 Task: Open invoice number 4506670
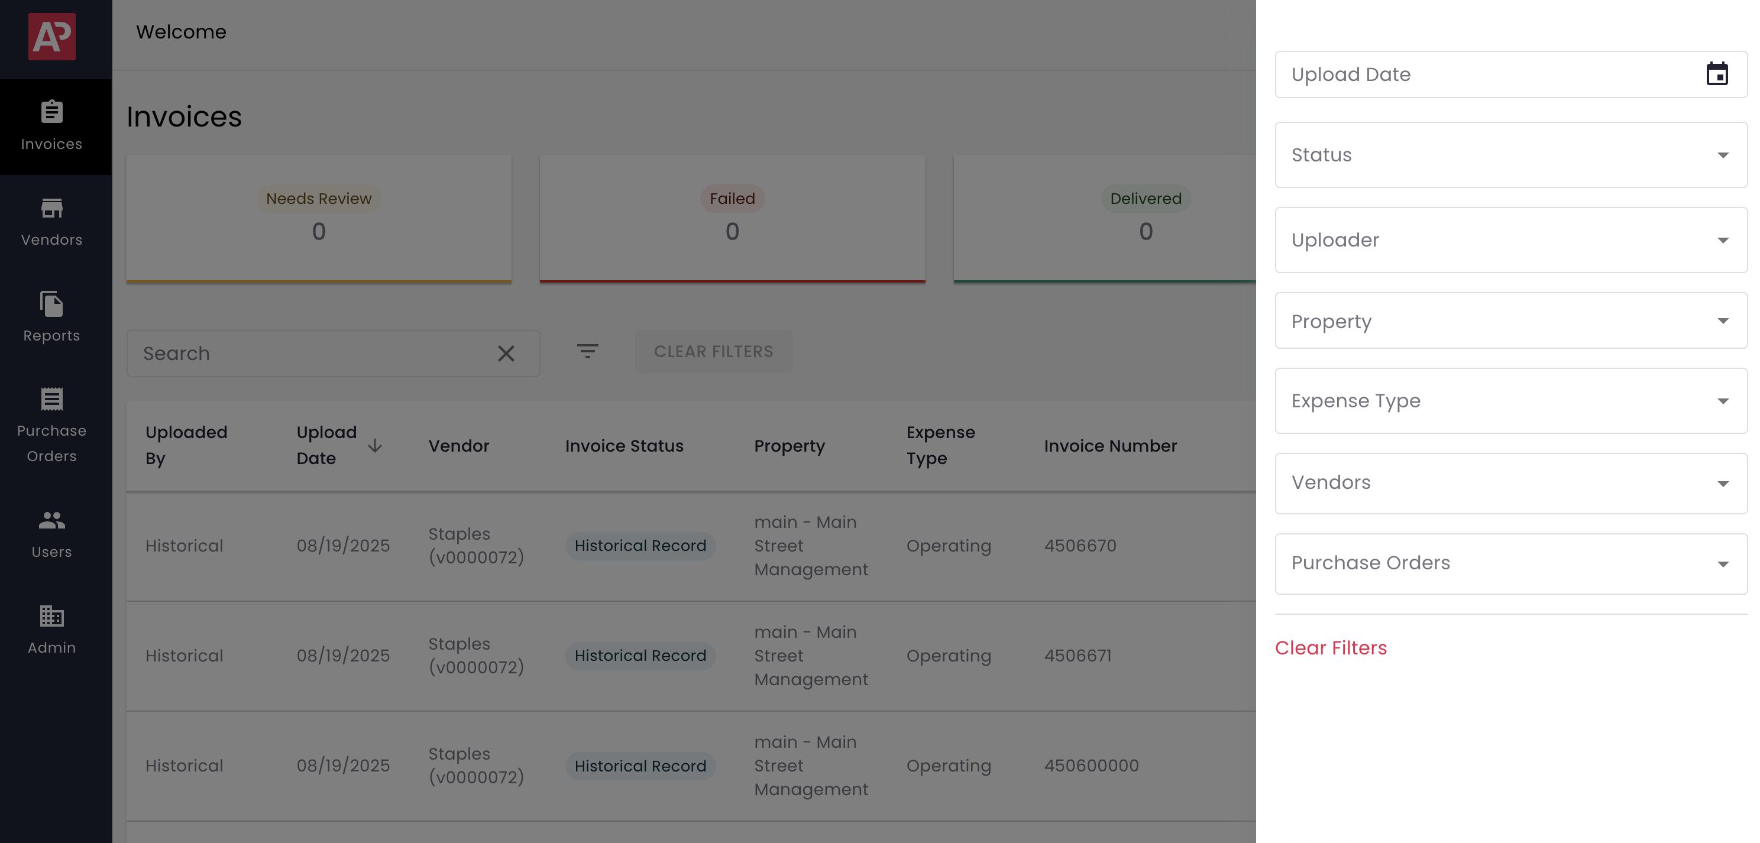tap(1079, 546)
